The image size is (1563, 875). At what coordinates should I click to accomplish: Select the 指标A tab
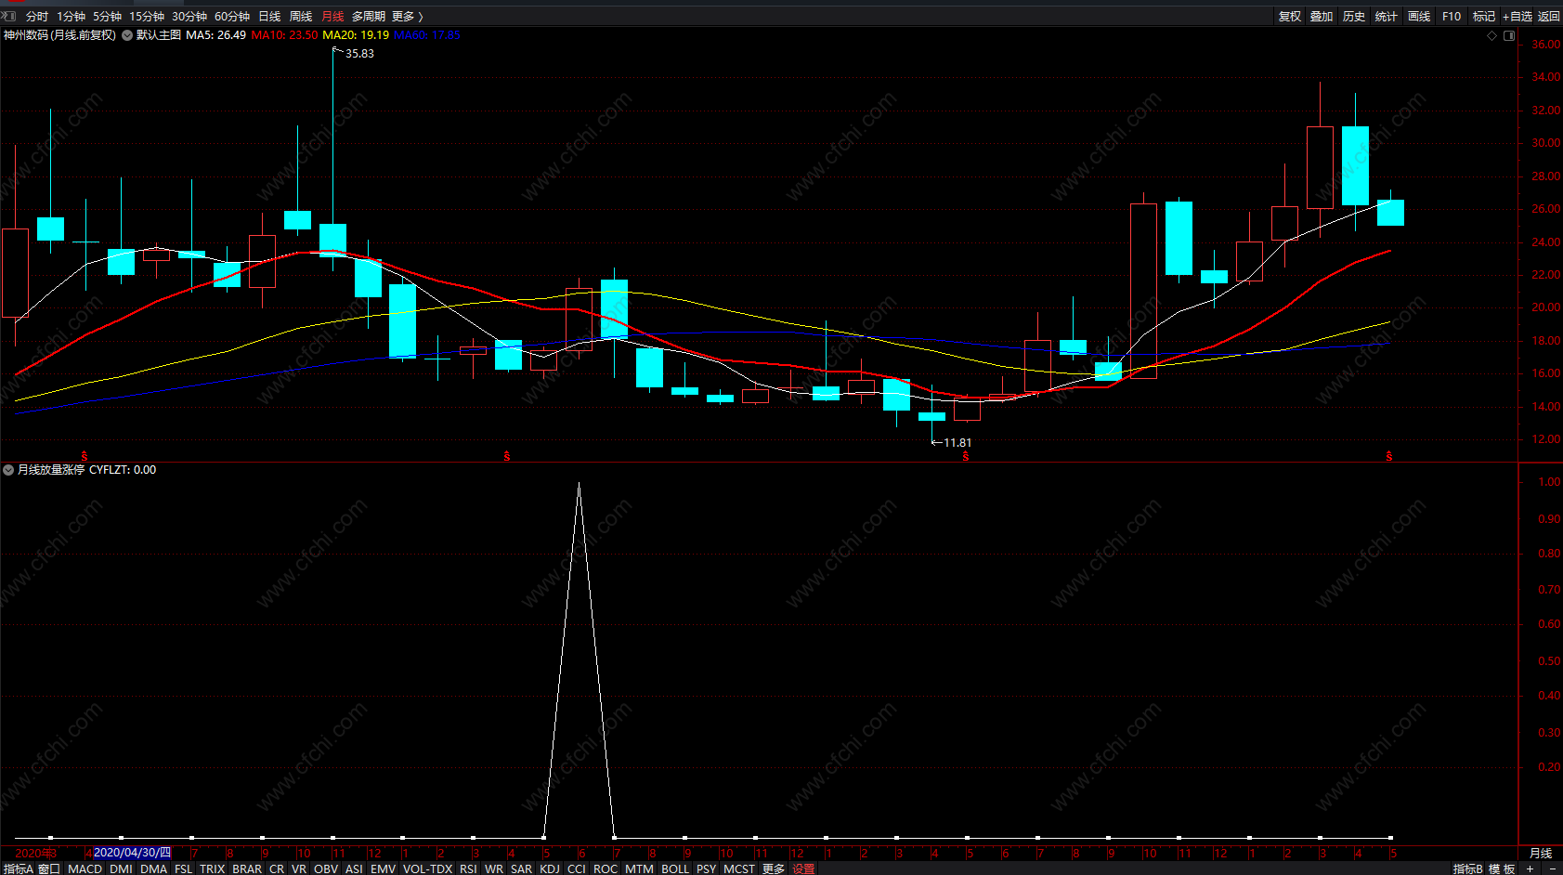(x=18, y=868)
